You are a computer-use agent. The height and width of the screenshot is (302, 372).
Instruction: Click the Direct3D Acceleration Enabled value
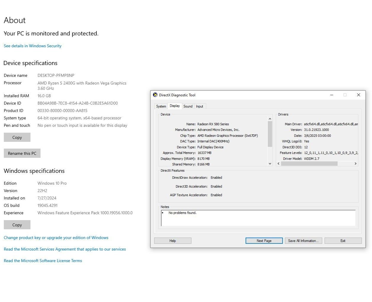216,186
